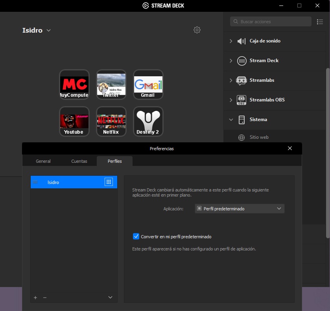This screenshot has height=311, width=330.
Task: Uncheck Convertir en mi perfil predeterminado
Action: [136, 236]
